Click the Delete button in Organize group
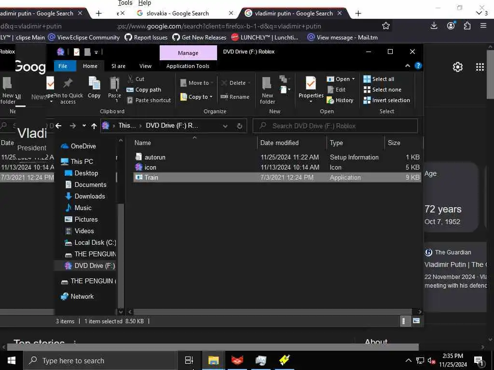The image size is (494, 370). (x=235, y=83)
